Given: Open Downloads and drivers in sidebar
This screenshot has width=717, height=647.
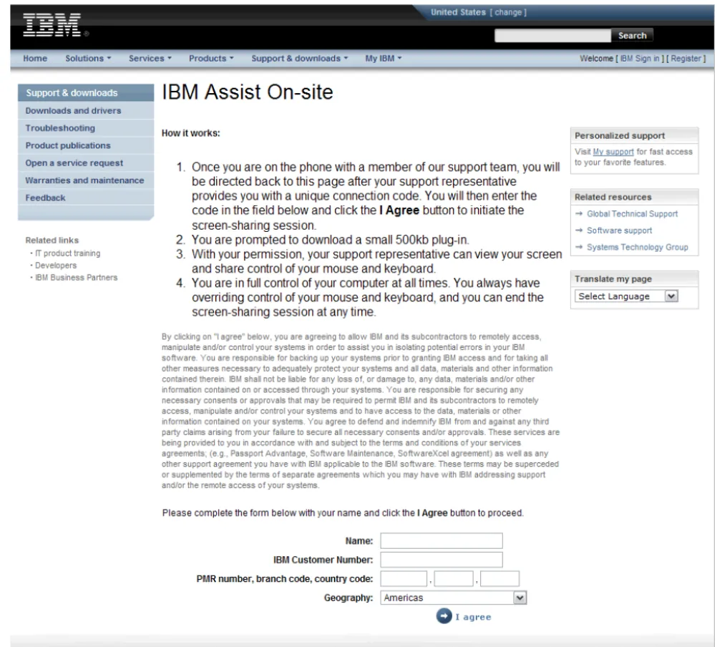Looking at the screenshot, I should pyautogui.click(x=86, y=111).
